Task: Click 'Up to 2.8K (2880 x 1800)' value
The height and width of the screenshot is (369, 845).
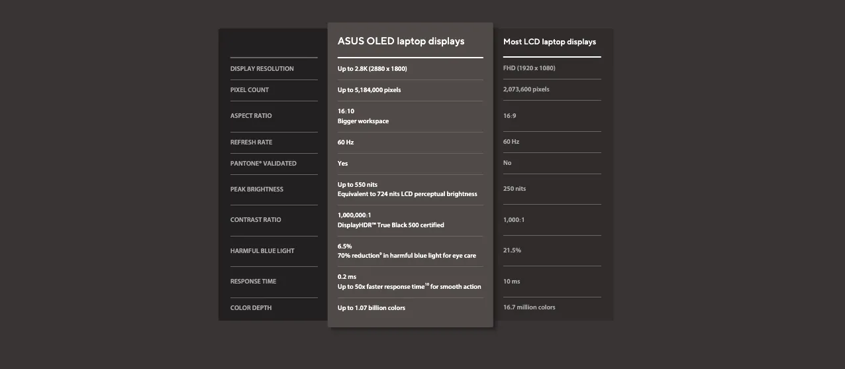Action: (372, 69)
